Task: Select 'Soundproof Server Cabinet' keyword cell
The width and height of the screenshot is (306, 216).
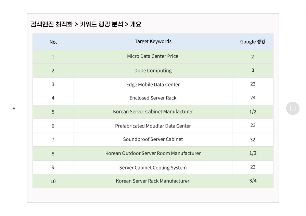Action: click(153, 139)
